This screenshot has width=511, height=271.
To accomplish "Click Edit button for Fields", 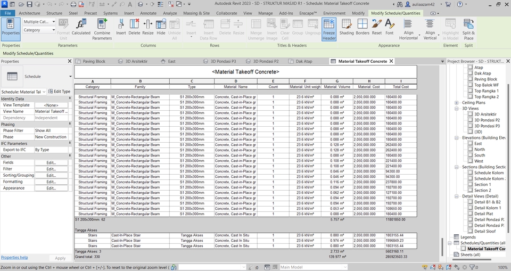I will coord(51,162).
